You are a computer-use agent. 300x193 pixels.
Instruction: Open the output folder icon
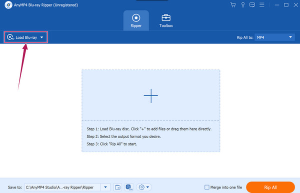coord(117,188)
